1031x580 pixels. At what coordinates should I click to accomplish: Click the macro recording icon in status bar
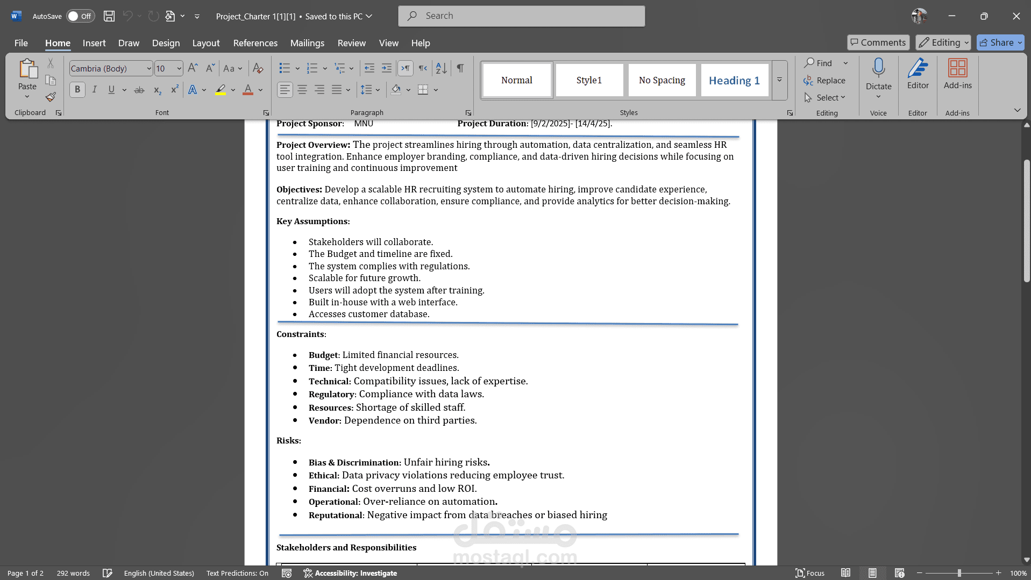(x=287, y=573)
